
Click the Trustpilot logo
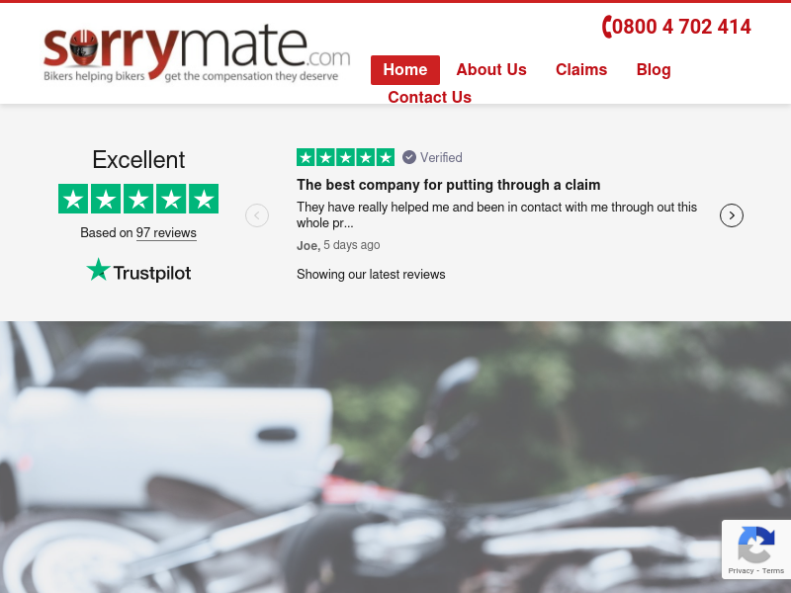[x=138, y=271]
